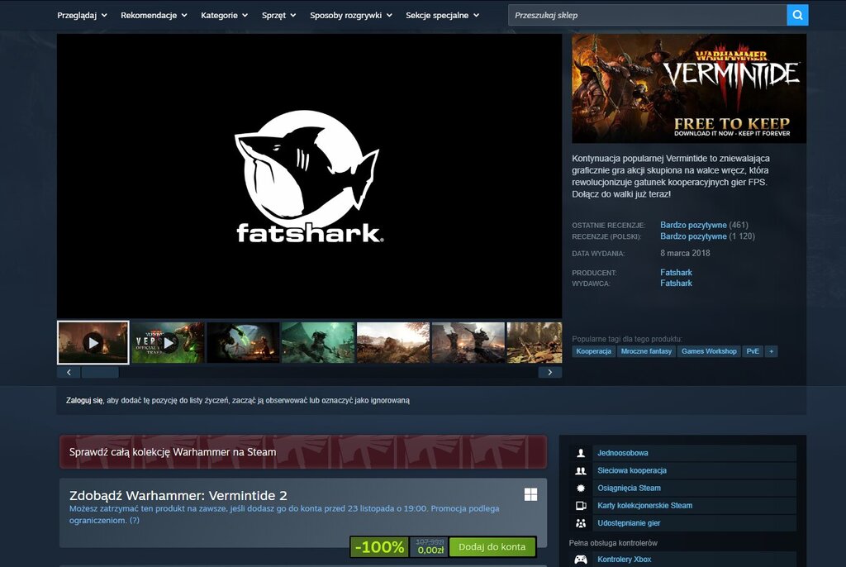Expand the Rekomendacje dropdown menu

coord(154,15)
